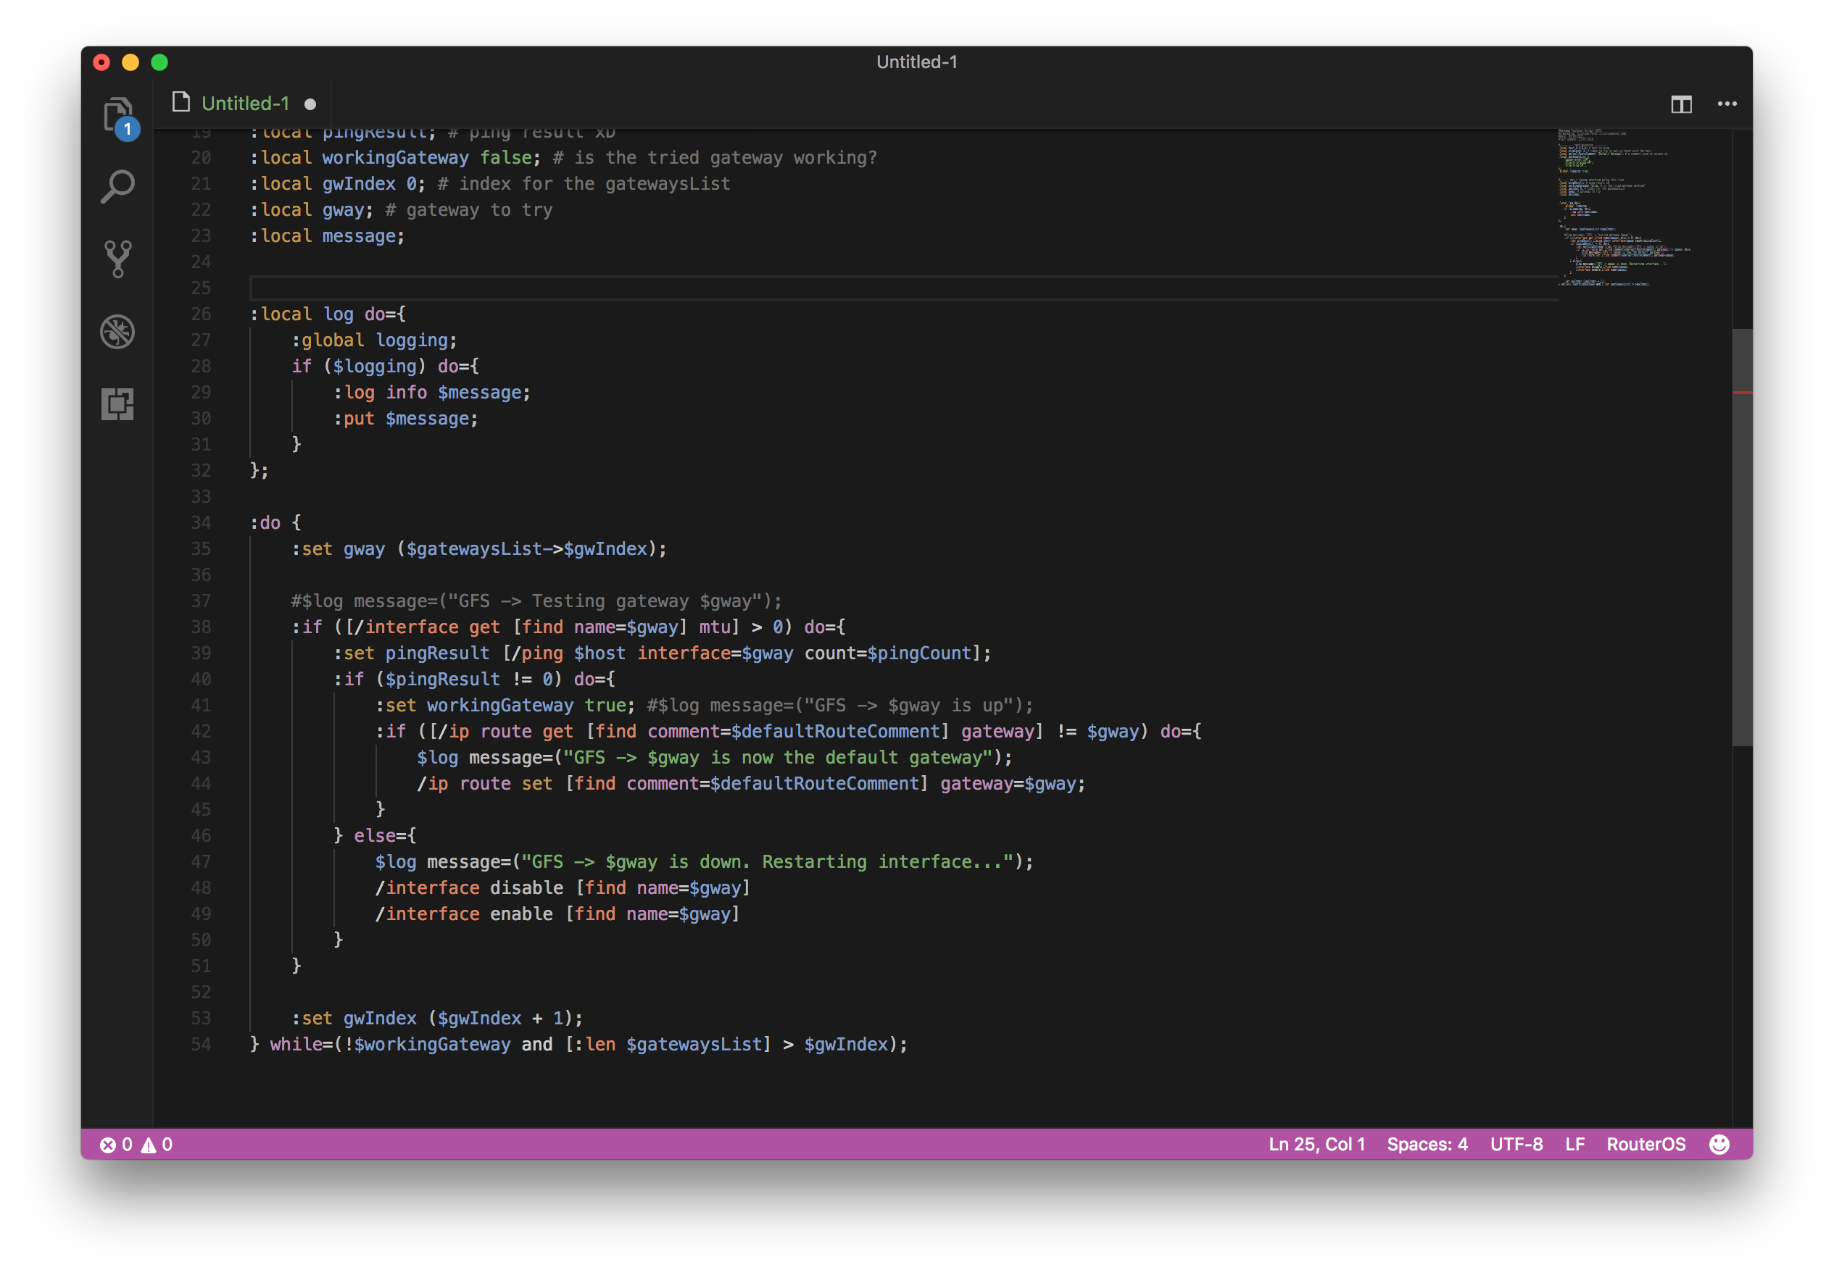Screen dimensions: 1834x1275
Task: Select the Untitled-1 editor tab
Action: coord(244,104)
